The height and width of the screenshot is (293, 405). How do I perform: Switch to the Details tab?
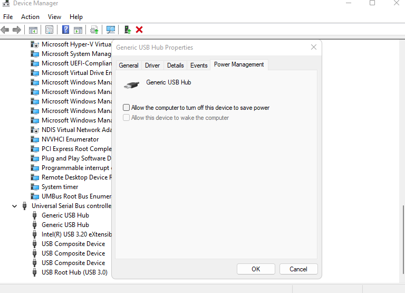176,65
